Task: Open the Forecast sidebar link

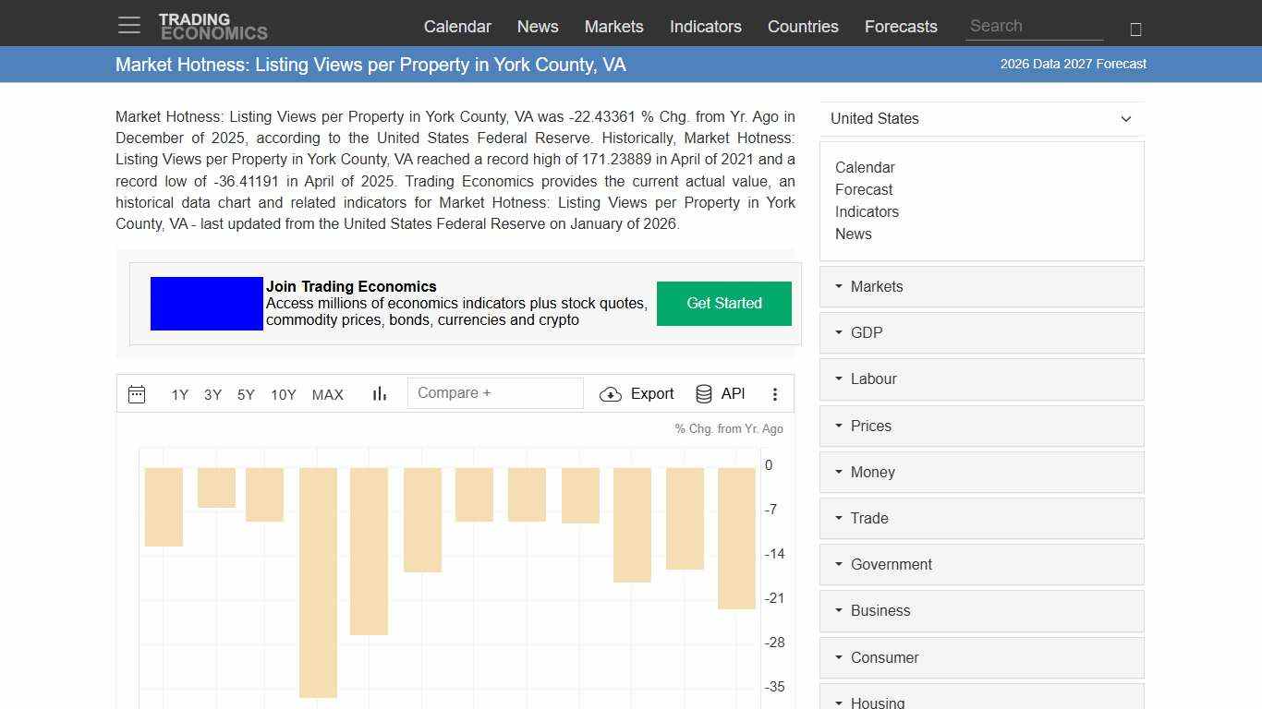Action: [864, 189]
